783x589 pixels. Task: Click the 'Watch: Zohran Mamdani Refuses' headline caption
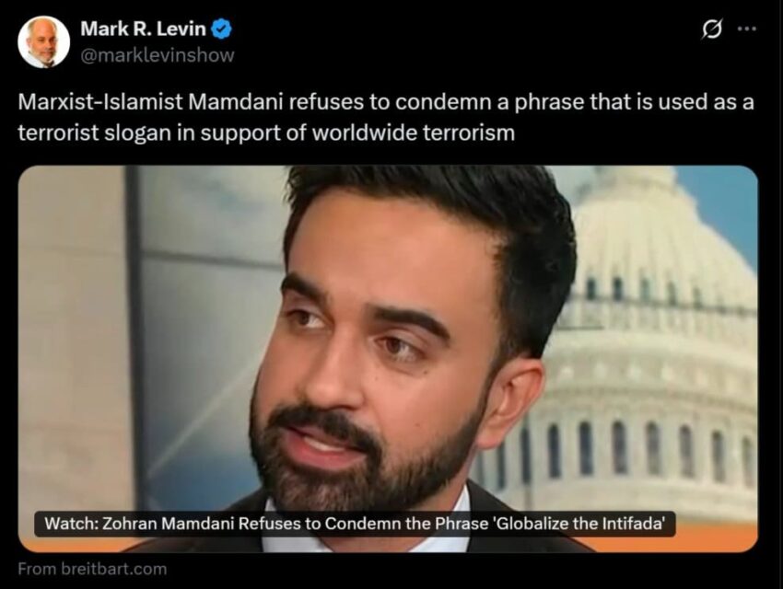click(x=355, y=524)
